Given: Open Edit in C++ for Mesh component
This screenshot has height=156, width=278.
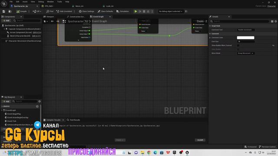Looking at the screenshot, I should tap(36, 36).
